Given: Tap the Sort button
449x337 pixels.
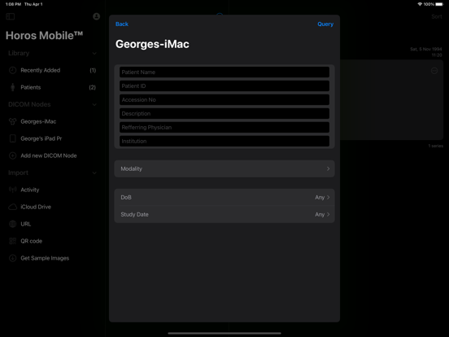Looking at the screenshot, I should click(437, 16).
